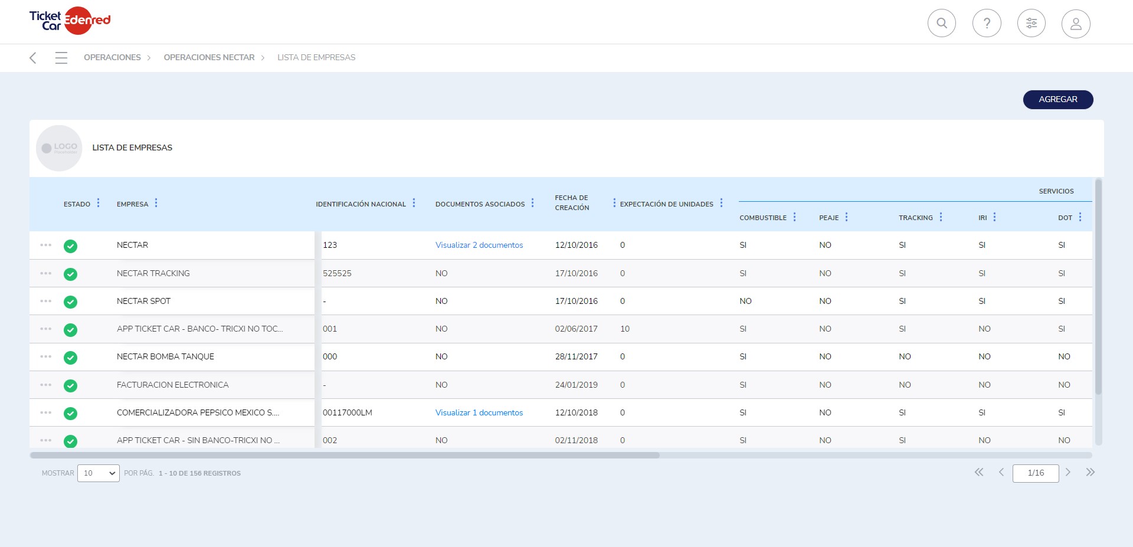Click the page number field 1/16

click(1036, 473)
